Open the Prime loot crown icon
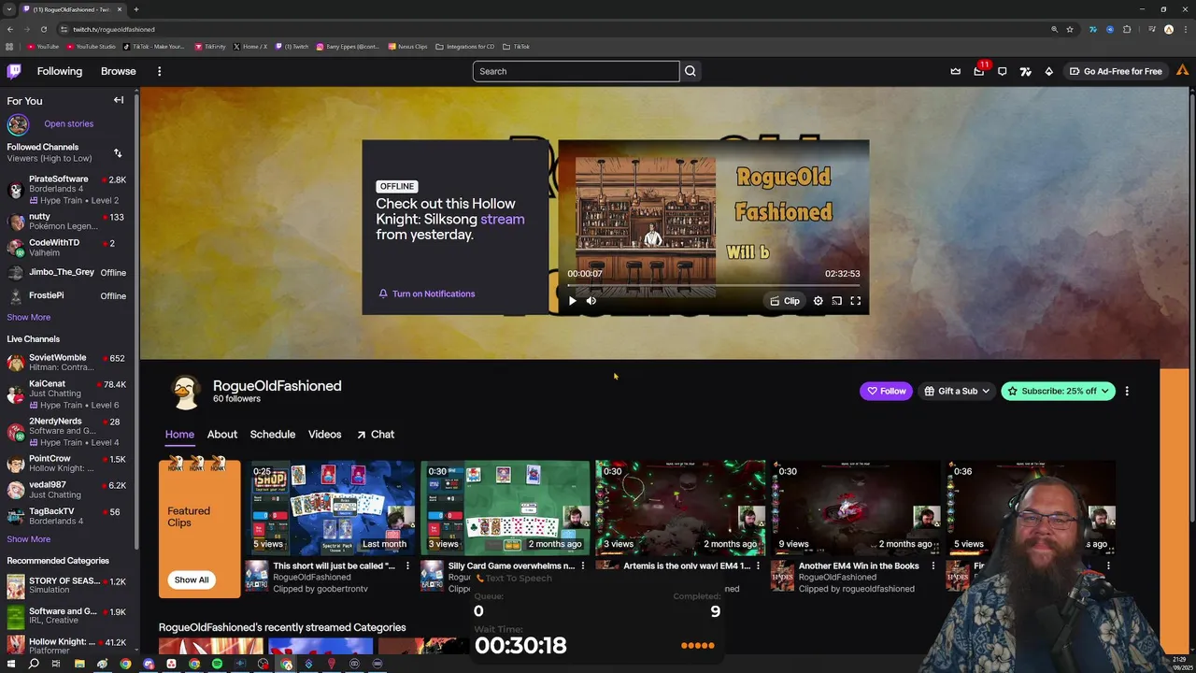The height and width of the screenshot is (673, 1196). tap(955, 71)
